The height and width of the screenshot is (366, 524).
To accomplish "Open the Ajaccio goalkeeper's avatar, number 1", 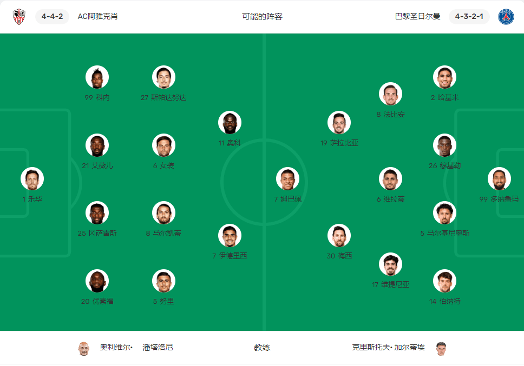I will point(32,179).
